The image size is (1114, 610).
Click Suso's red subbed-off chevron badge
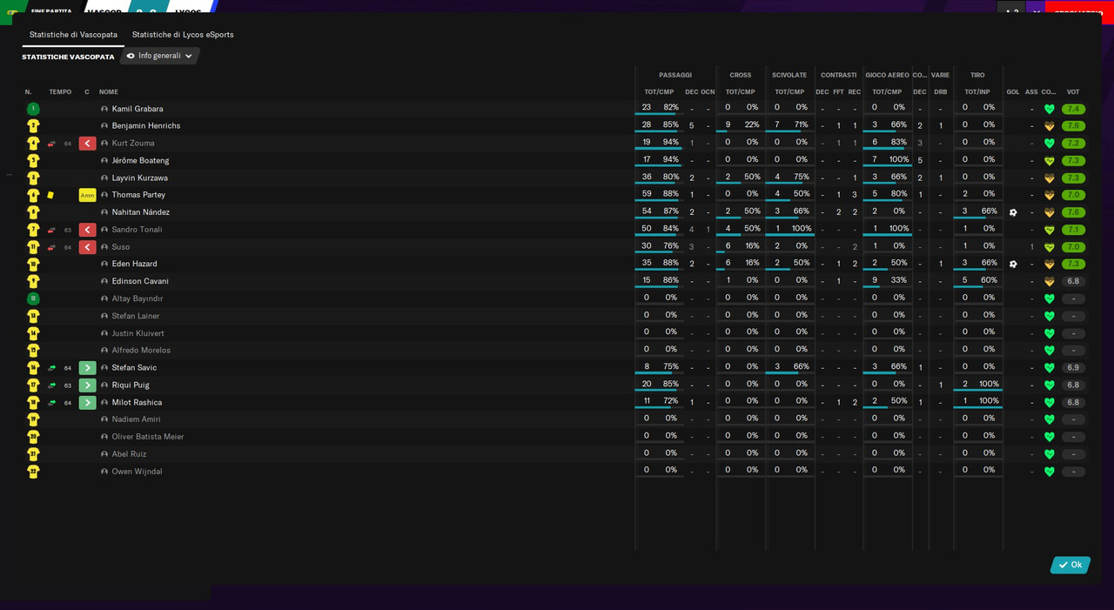[87, 247]
